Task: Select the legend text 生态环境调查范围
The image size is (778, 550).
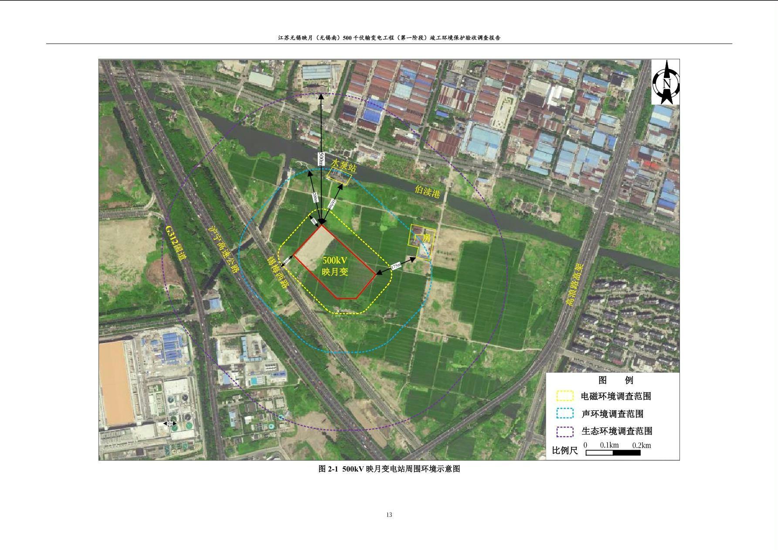Action: click(617, 431)
